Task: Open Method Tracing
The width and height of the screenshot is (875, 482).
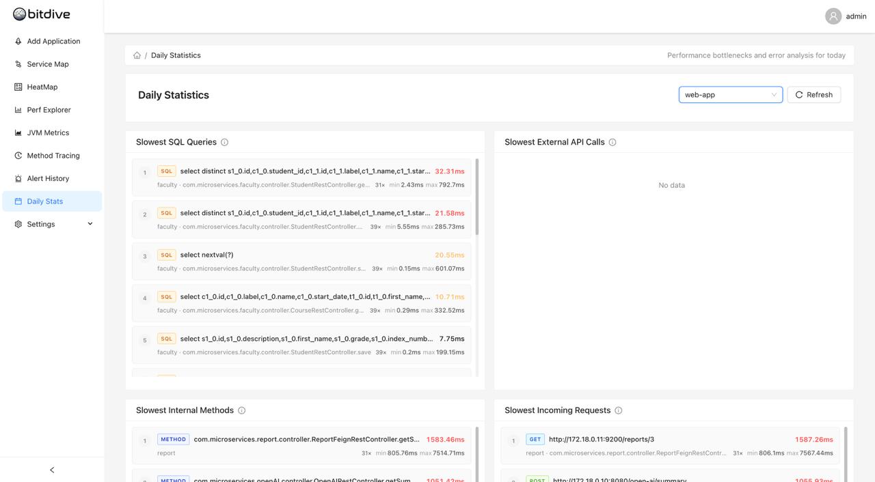Action: [x=52, y=156]
